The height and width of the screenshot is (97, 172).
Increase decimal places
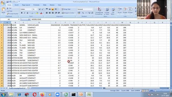pos(89,13)
